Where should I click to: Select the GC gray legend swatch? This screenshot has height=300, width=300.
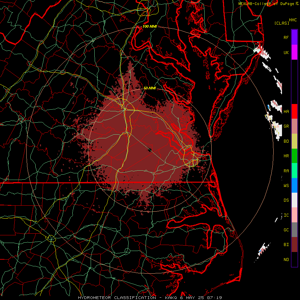(294, 230)
